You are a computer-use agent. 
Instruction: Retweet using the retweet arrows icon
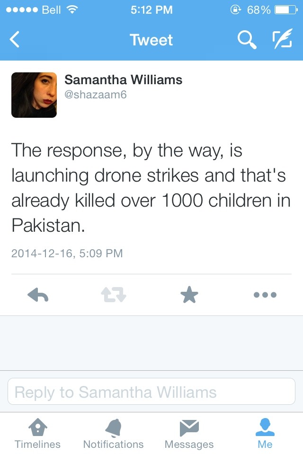pos(114,295)
